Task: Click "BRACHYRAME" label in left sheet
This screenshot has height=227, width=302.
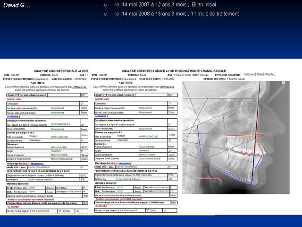Action: [59, 147]
